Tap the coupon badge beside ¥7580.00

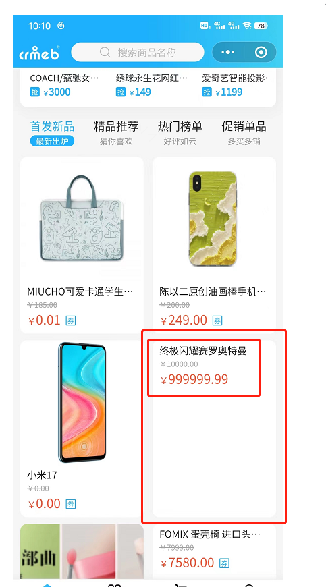(x=224, y=563)
